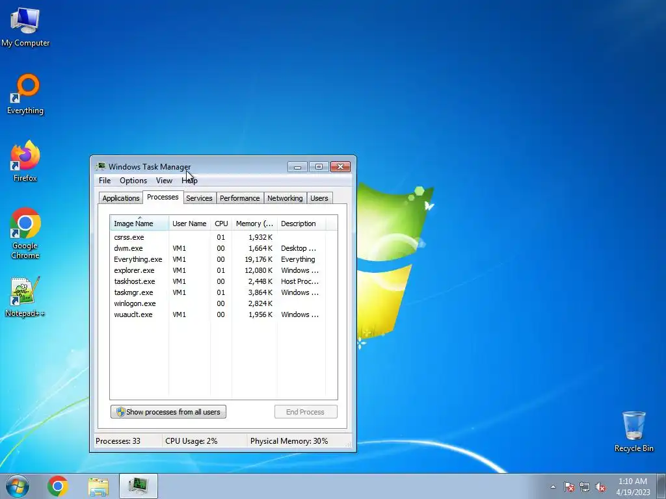Sort by Description column header
This screenshot has width=666, height=499.
coord(302,224)
